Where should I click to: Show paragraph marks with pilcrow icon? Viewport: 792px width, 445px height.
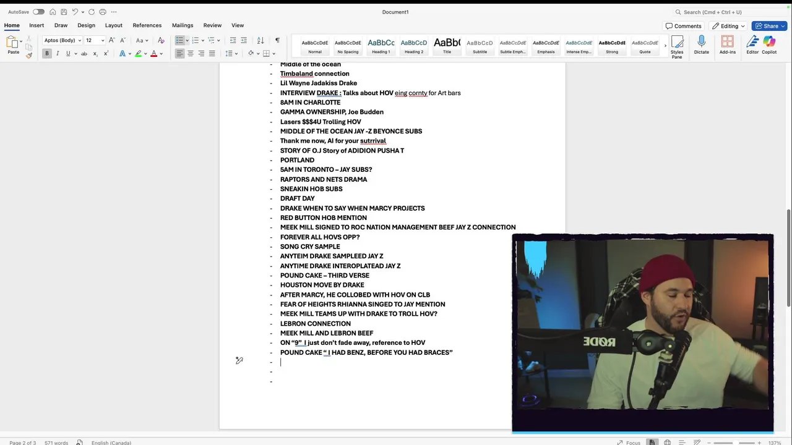pyautogui.click(x=277, y=40)
